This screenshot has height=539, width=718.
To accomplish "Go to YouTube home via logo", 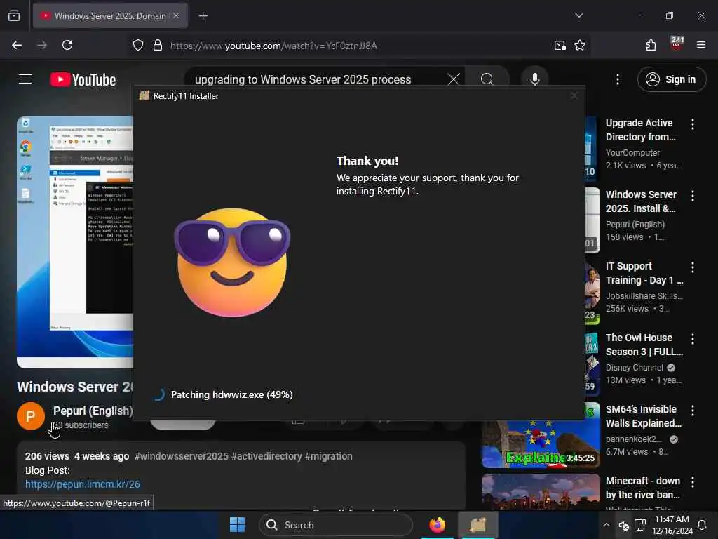I will pyautogui.click(x=83, y=80).
